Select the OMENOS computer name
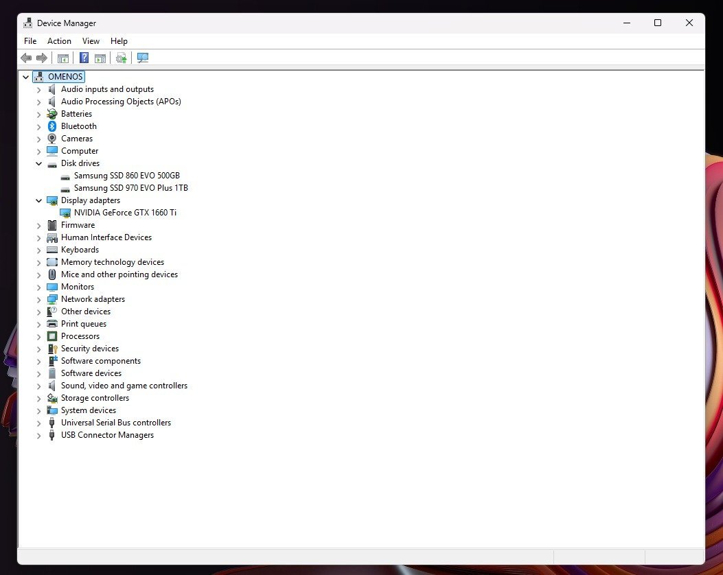 click(x=65, y=76)
